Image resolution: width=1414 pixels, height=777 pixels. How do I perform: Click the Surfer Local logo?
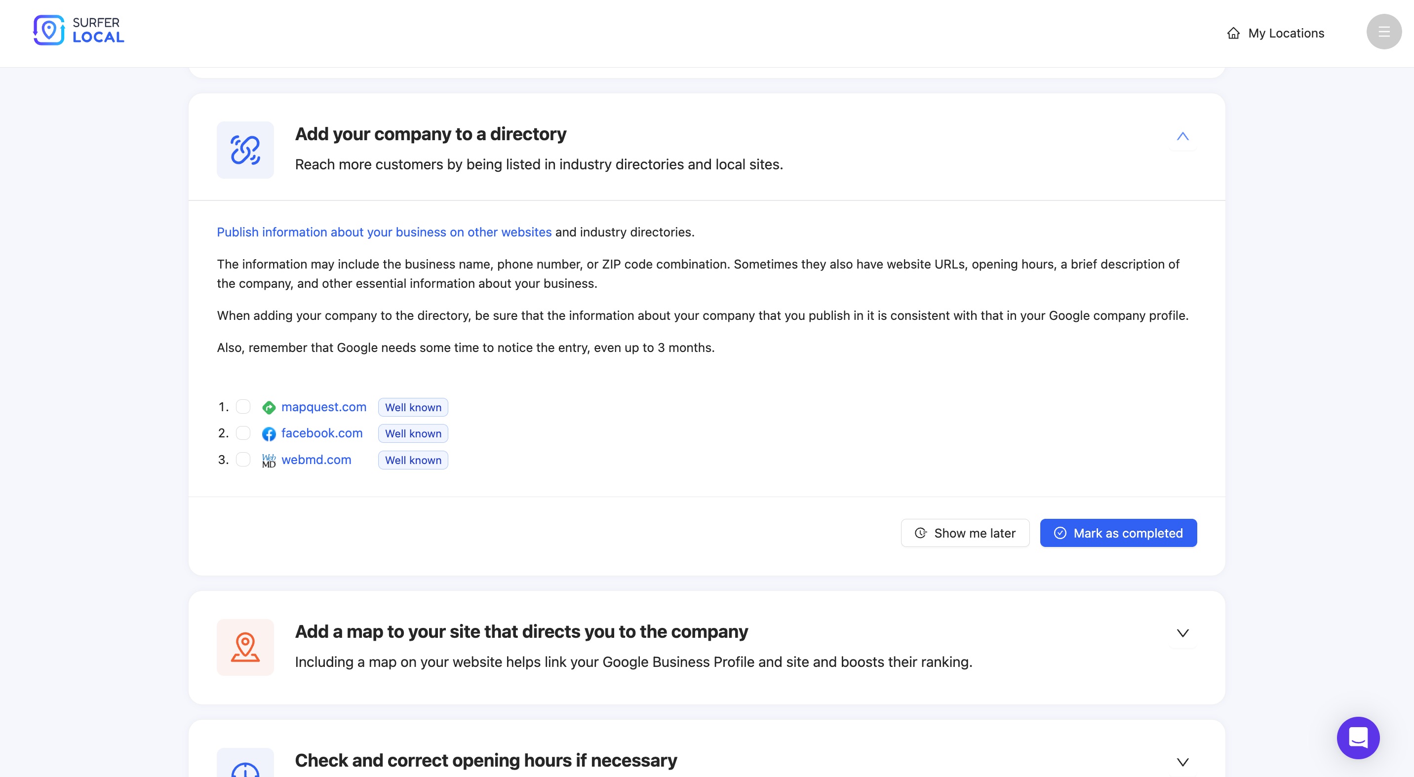(x=79, y=30)
